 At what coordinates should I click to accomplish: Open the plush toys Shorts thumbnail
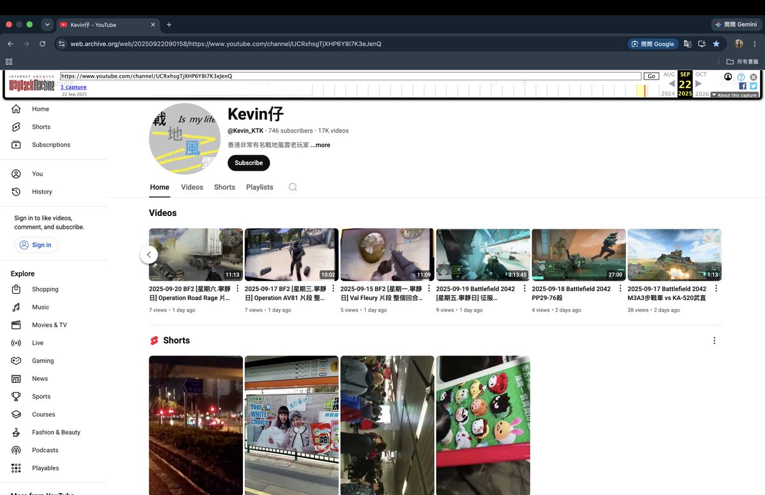(483, 425)
